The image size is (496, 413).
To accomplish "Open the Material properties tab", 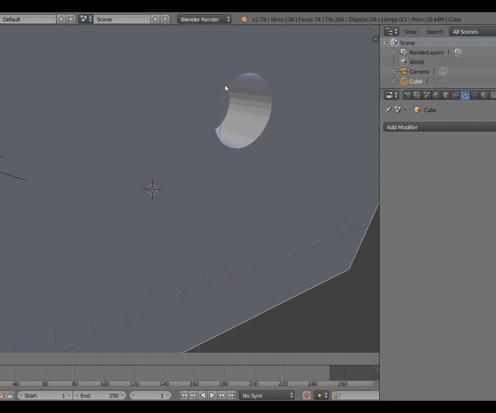I will [x=484, y=95].
